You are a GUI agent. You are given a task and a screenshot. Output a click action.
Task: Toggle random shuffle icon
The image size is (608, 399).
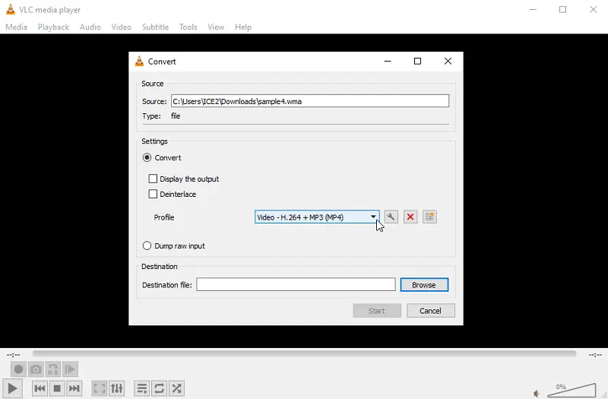click(x=176, y=388)
